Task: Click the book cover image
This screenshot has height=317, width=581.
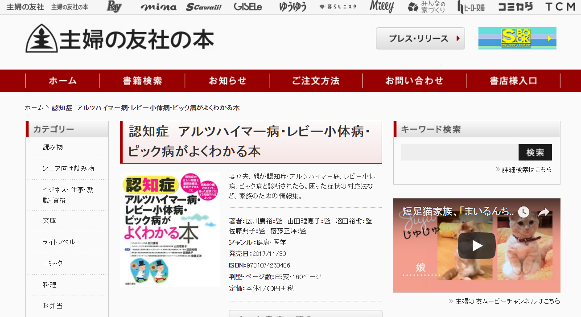Action: (x=170, y=229)
